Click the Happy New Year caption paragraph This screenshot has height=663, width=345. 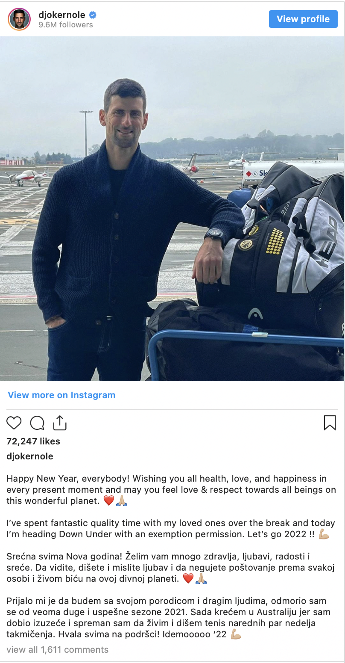[x=171, y=490]
